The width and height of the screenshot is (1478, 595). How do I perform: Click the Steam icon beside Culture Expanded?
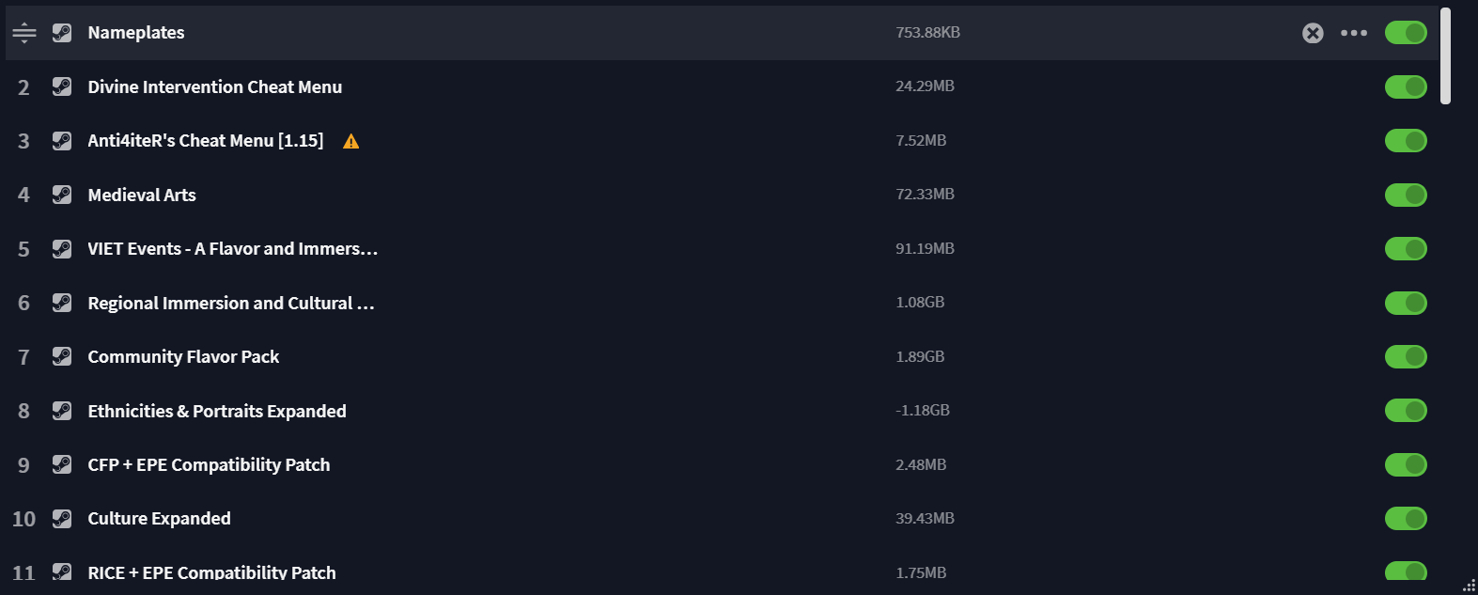pos(62,519)
